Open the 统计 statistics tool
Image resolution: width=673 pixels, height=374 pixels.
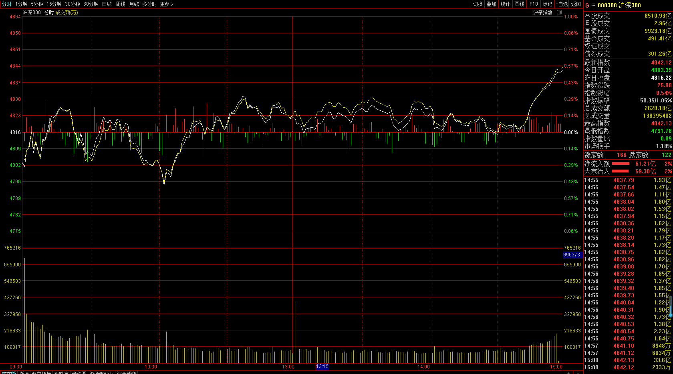[x=505, y=4]
